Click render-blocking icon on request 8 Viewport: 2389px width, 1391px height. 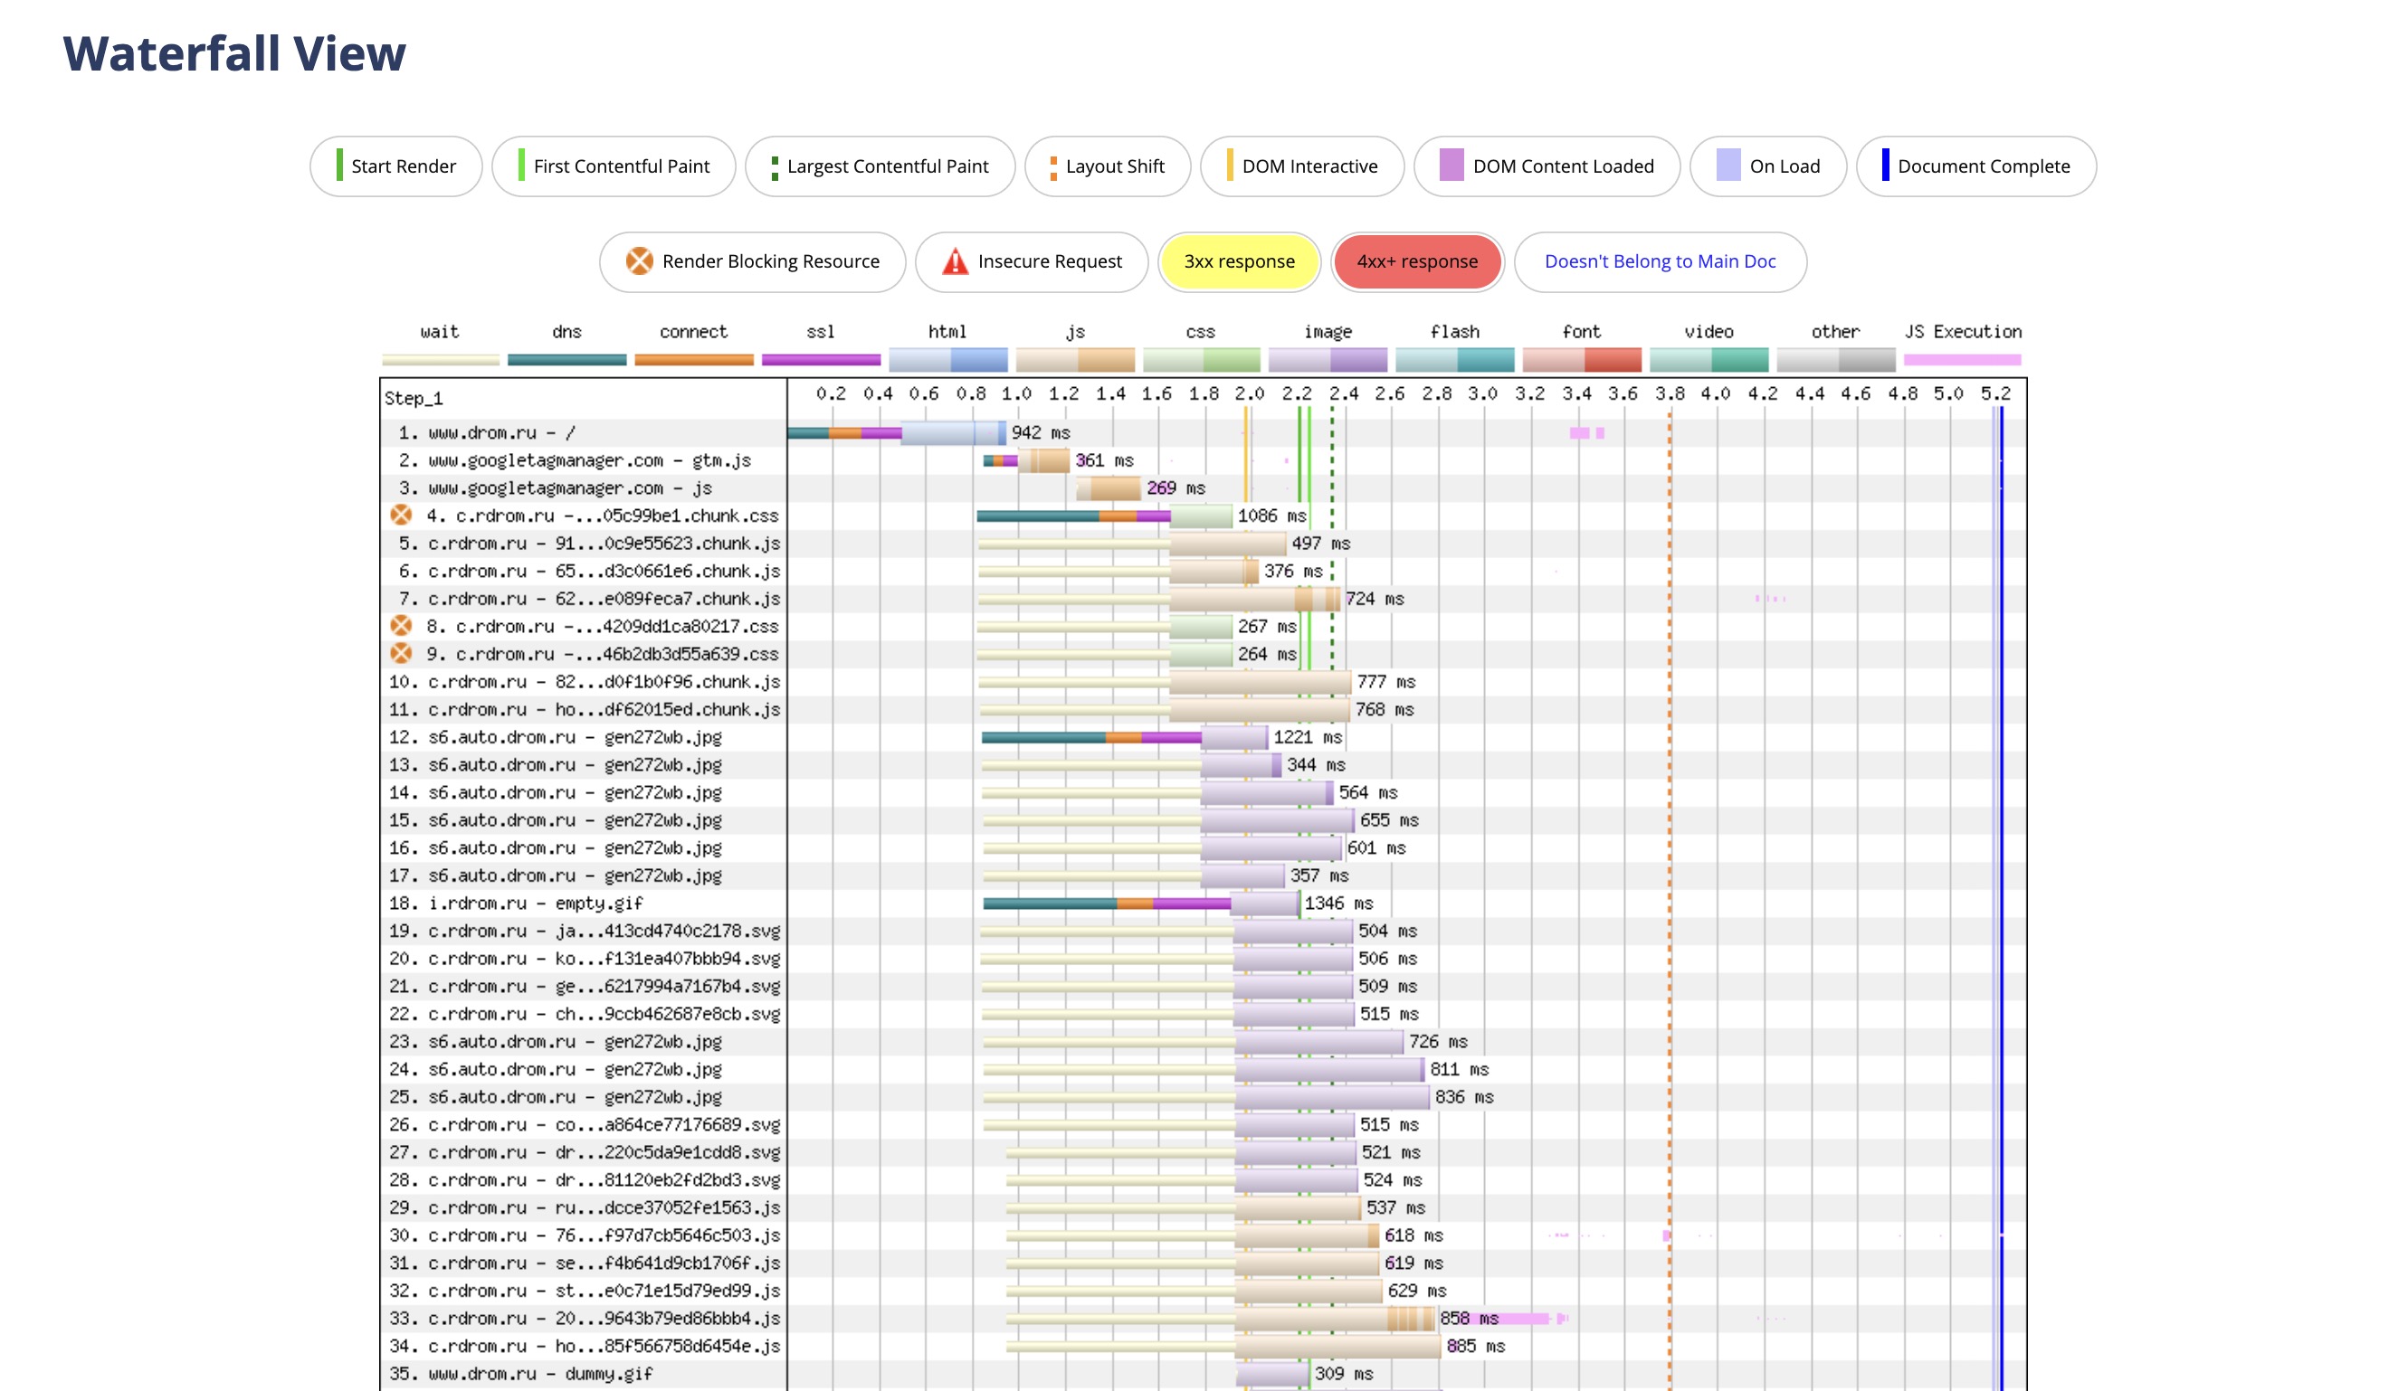point(401,627)
